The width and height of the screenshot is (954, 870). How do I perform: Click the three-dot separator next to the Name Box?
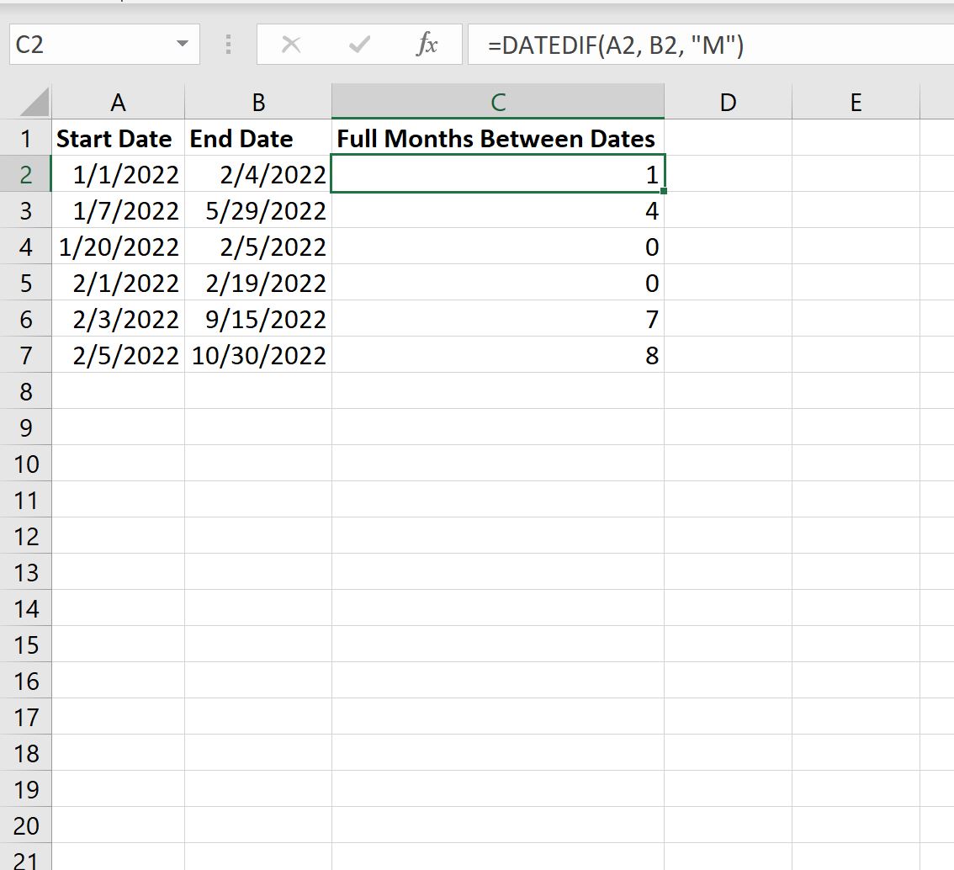point(226,45)
